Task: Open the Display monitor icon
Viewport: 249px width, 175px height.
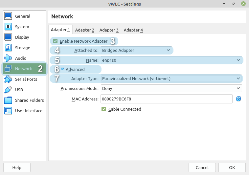Action: (x=8, y=37)
